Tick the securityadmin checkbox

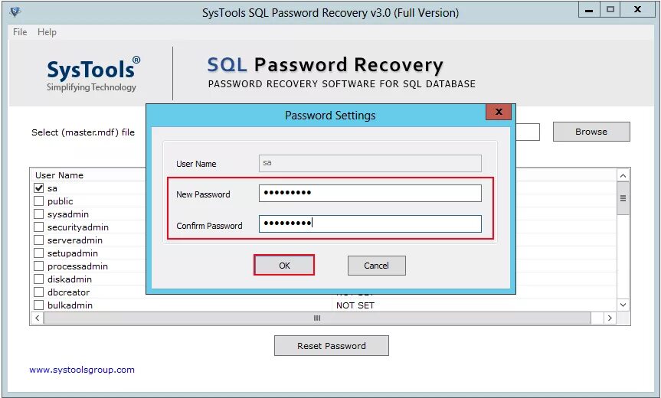[x=39, y=227]
